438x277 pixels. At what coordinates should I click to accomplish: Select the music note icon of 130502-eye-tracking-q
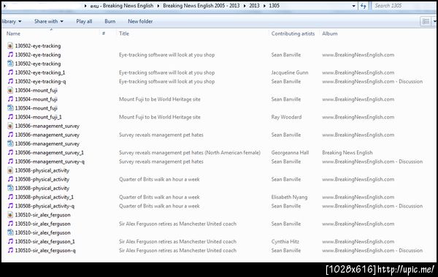pos(10,81)
